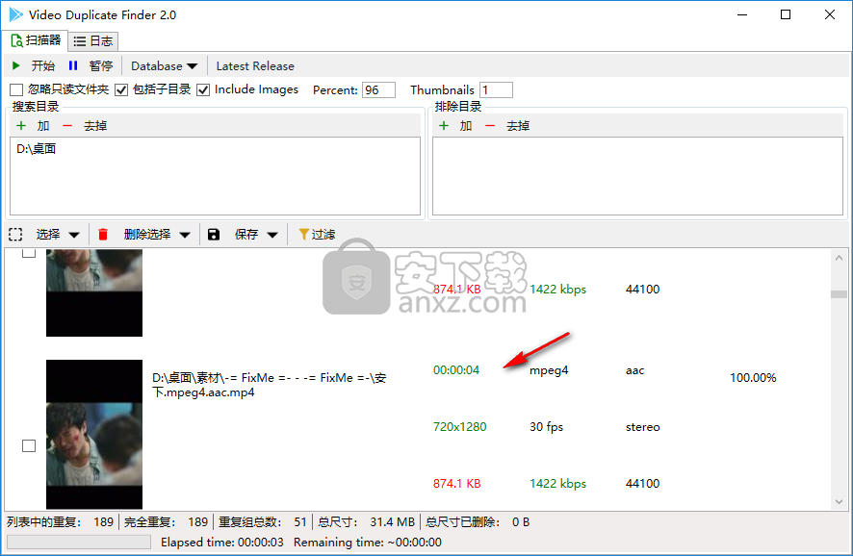Click the dashed selection square icon
This screenshot has height=556, width=853.
coord(15,235)
